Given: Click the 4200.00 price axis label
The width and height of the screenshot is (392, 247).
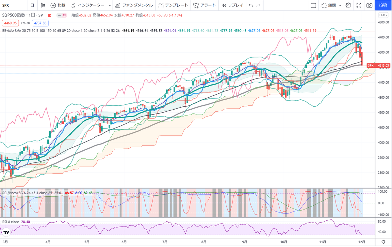Looking at the screenshot, I should click(383, 113).
